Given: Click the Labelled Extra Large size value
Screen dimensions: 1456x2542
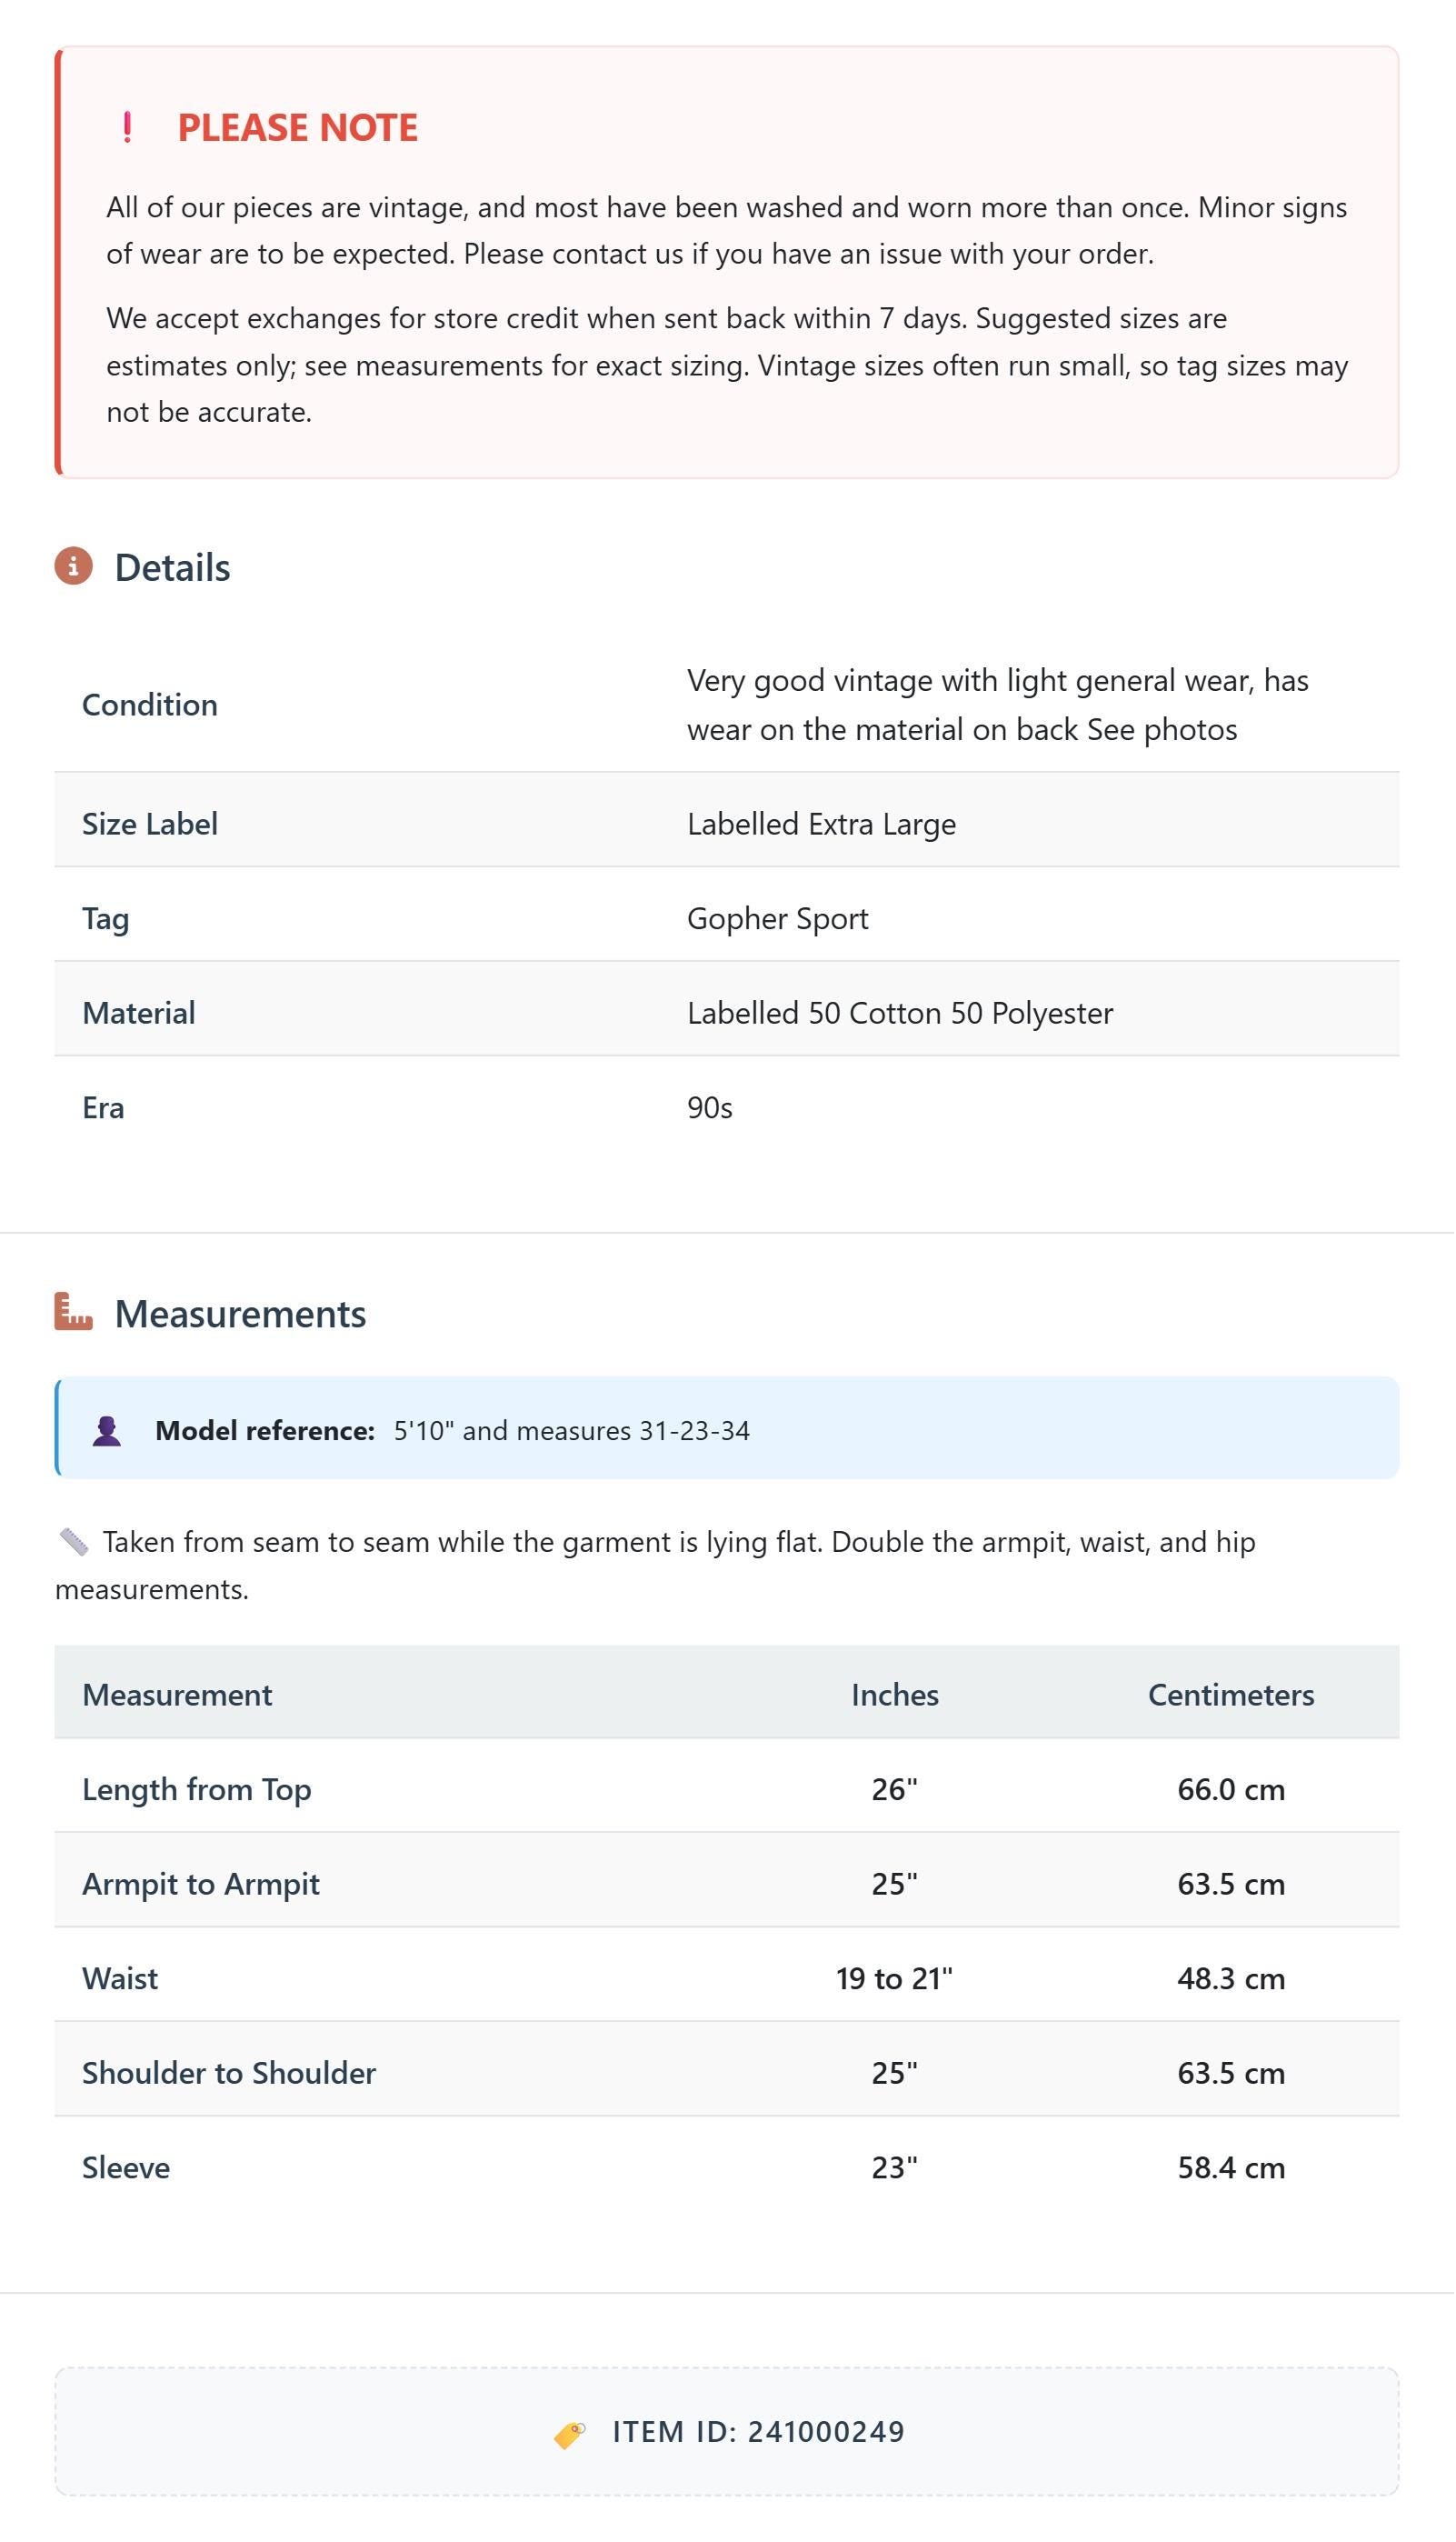Looking at the screenshot, I should click(x=821, y=823).
